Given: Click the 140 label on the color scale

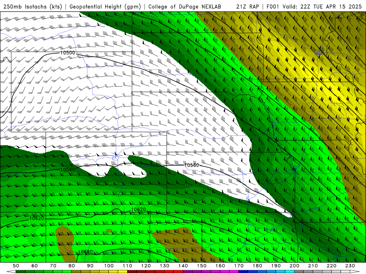Looking at the screenshot, I should [183, 266].
